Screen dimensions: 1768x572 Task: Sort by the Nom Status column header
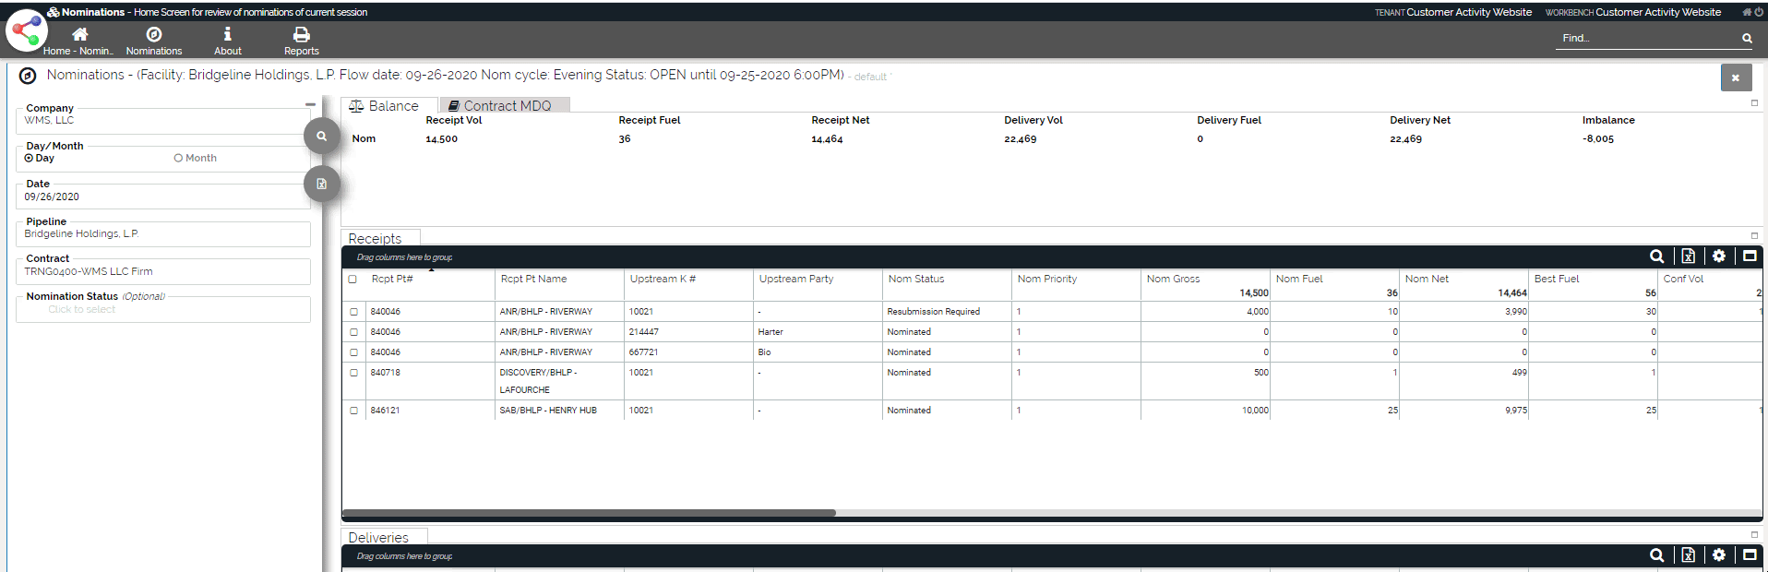pyautogui.click(x=916, y=279)
